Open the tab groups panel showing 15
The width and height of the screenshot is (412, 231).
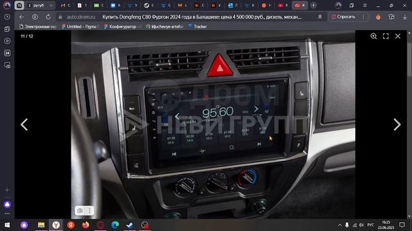pyautogui.click(x=19, y=5)
